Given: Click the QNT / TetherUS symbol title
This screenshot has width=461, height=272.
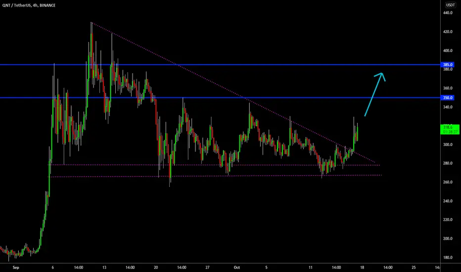Looking at the screenshot, I should (x=29, y=5).
